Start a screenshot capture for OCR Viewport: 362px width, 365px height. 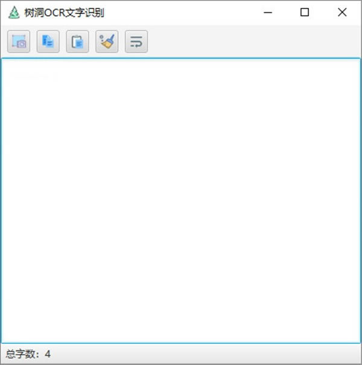tap(19, 42)
